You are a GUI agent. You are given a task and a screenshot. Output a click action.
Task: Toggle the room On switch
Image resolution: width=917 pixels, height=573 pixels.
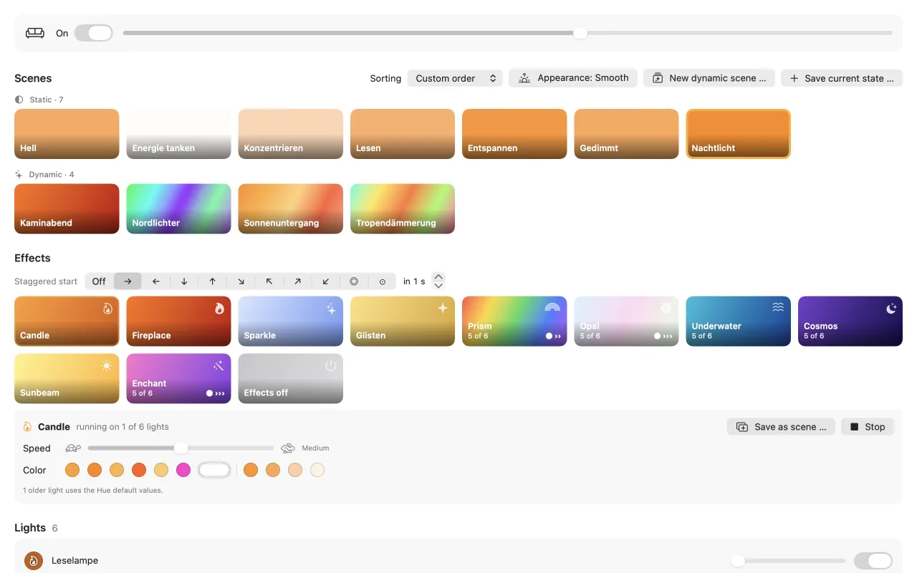pyautogui.click(x=94, y=33)
